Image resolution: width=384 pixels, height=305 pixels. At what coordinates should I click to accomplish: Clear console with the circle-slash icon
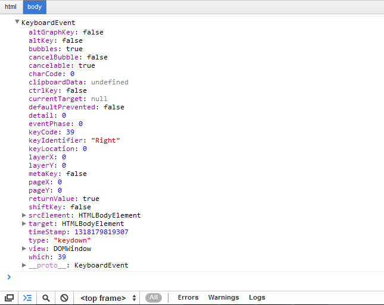coord(64,298)
